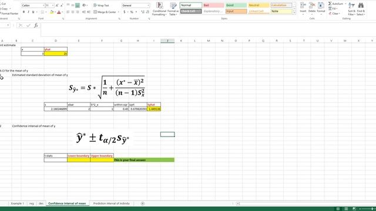Image resolution: width=376 pixels, height=211 pixels.
Task: Open the Borders dropdown arrow
Action: pos(46,12)
